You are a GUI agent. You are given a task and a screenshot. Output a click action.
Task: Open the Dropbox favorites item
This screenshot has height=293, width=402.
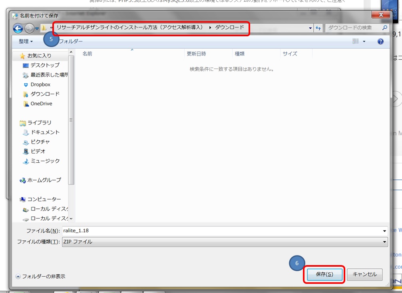(40, 85)
